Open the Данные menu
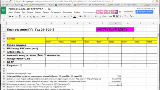This screenshot has height=90, width=160. tap(46, 12)
